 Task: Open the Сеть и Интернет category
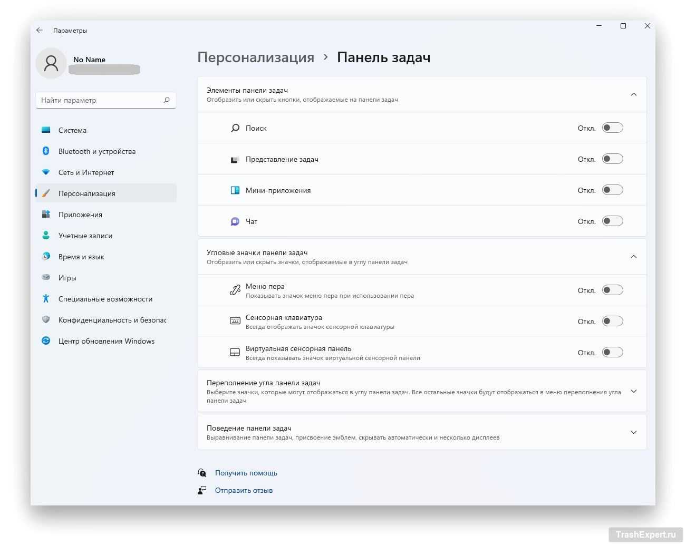pos(86,172)
